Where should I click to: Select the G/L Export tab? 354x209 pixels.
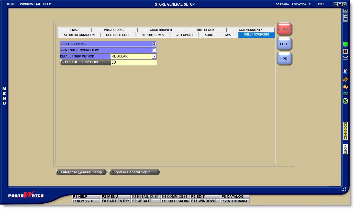[x=184, y=35]
